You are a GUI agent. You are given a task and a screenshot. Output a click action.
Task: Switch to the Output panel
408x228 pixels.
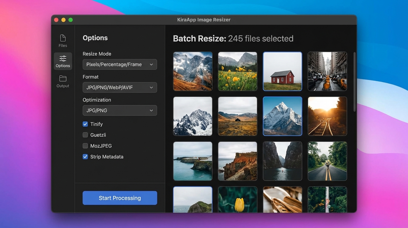63,81
